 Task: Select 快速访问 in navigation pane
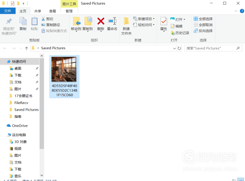point(20,61)
